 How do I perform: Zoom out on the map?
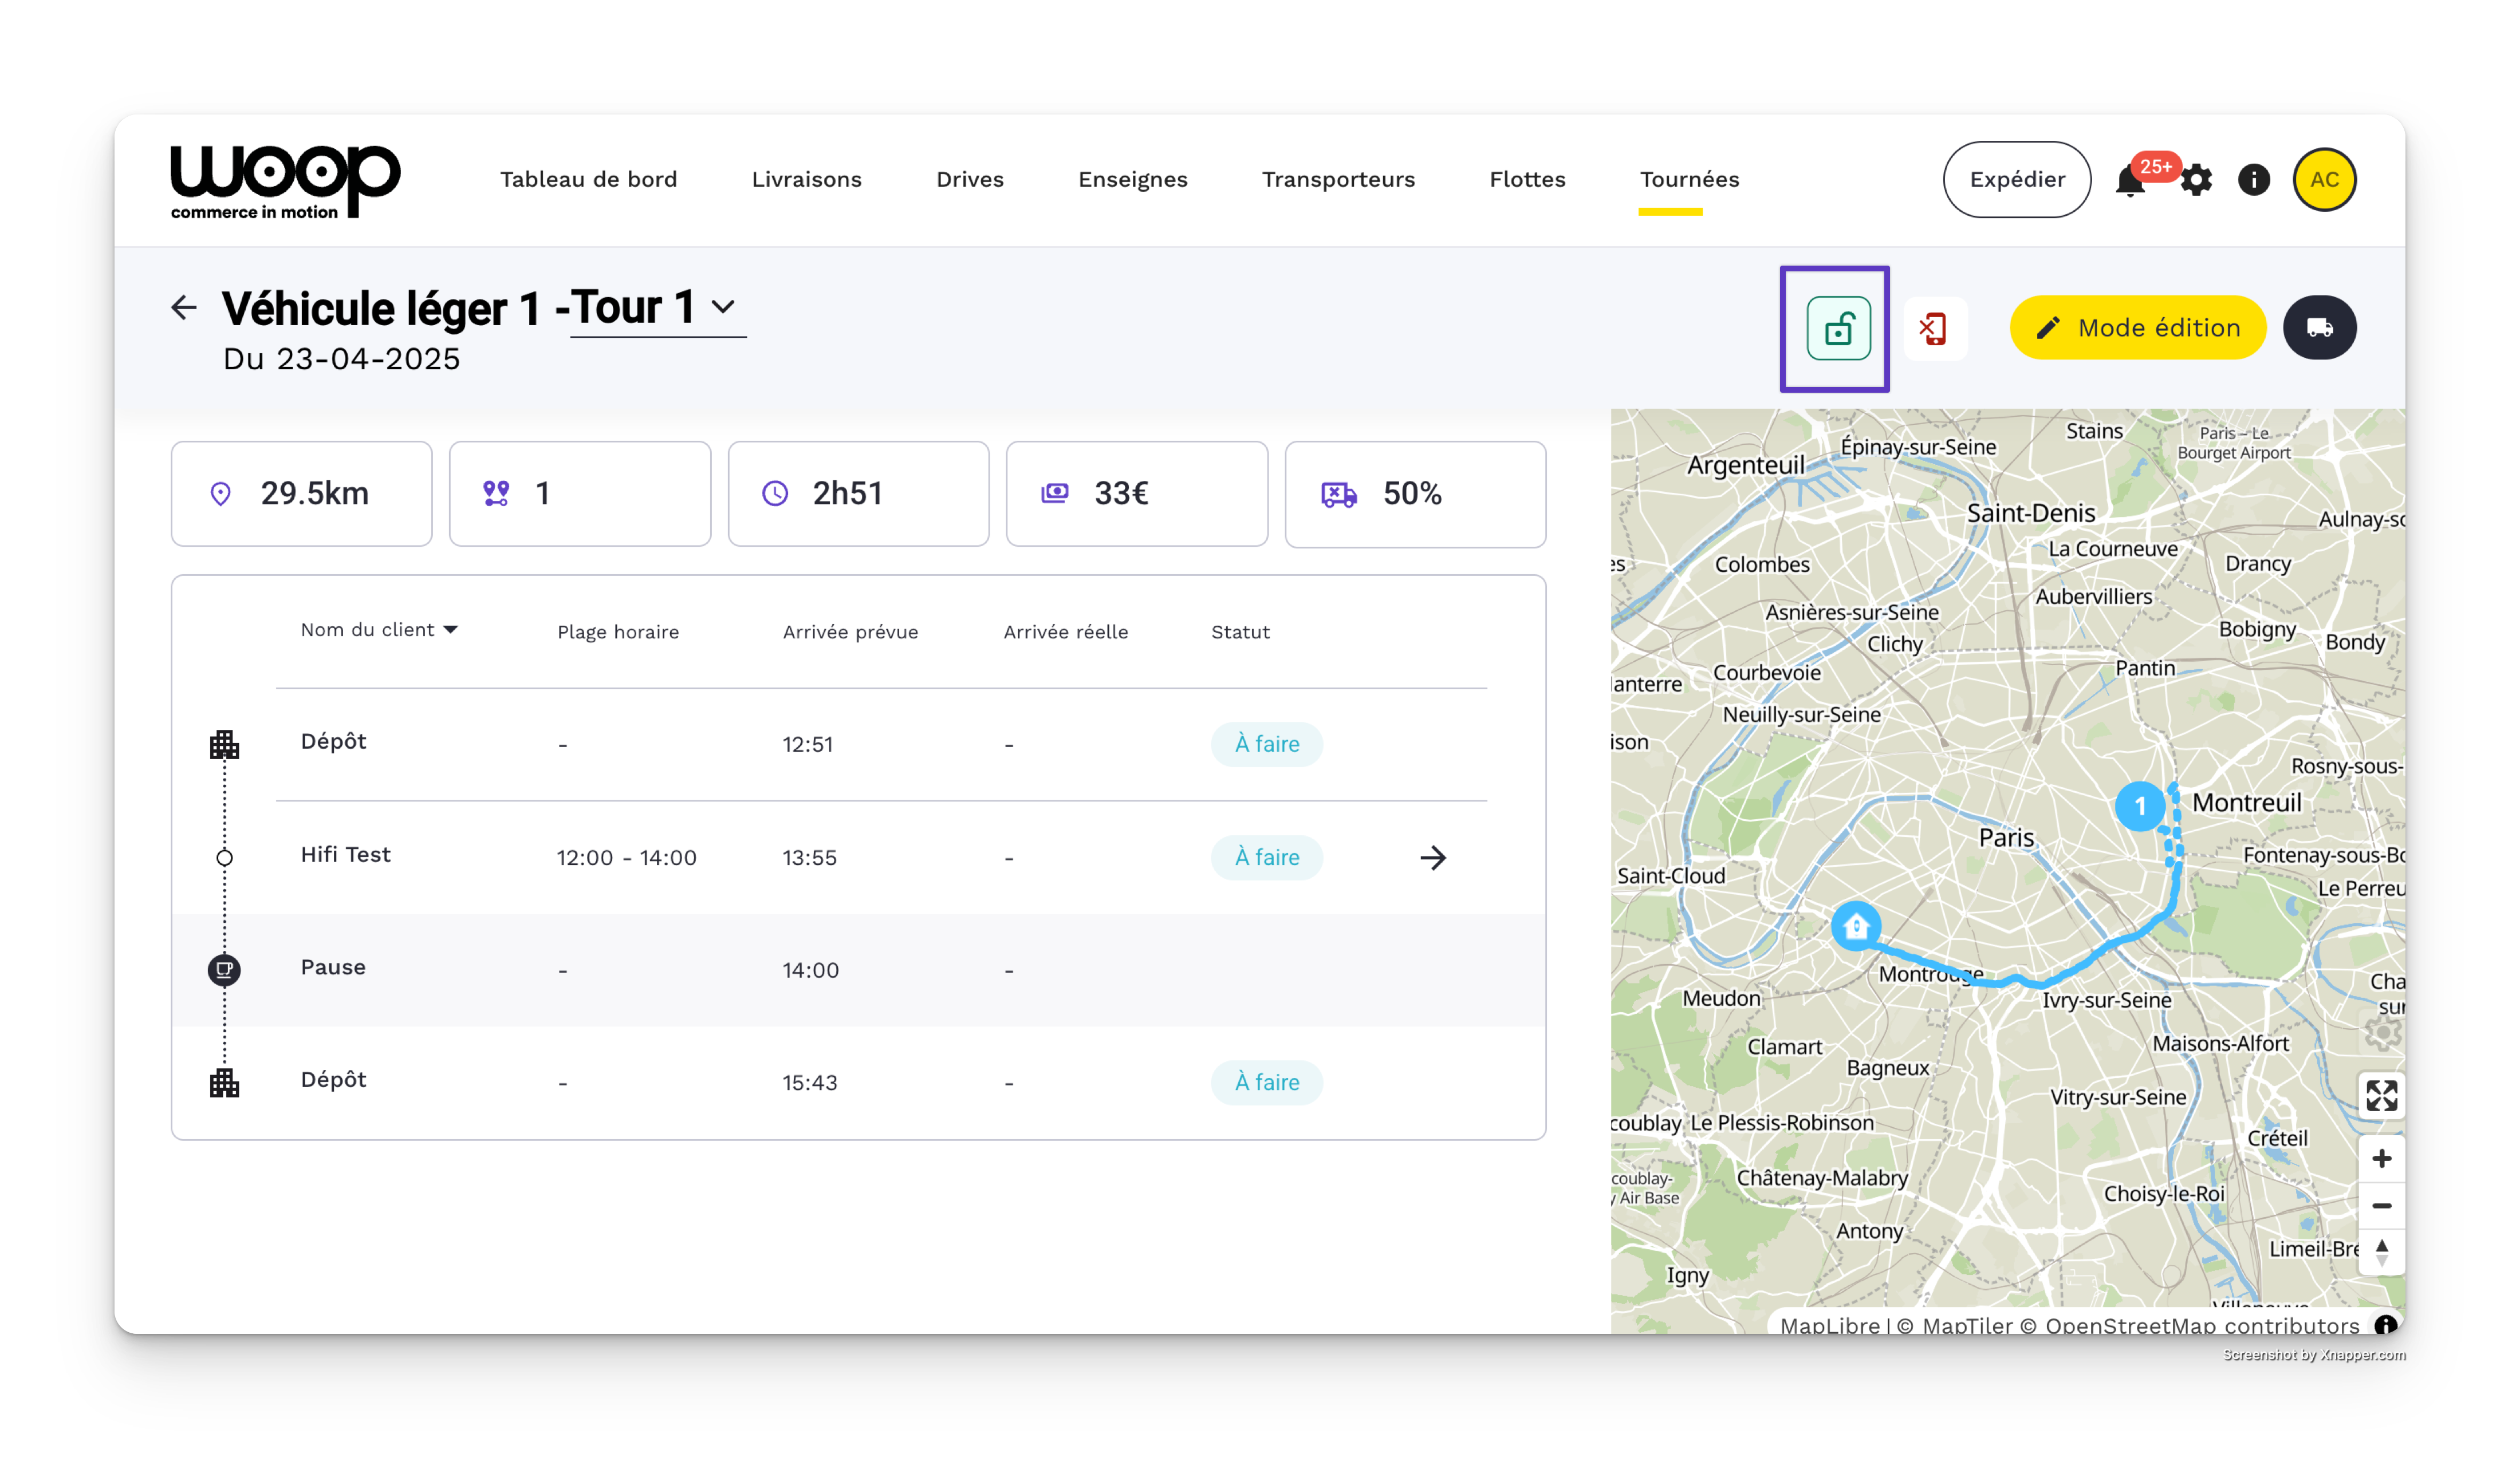[x=2381, y=1206]
